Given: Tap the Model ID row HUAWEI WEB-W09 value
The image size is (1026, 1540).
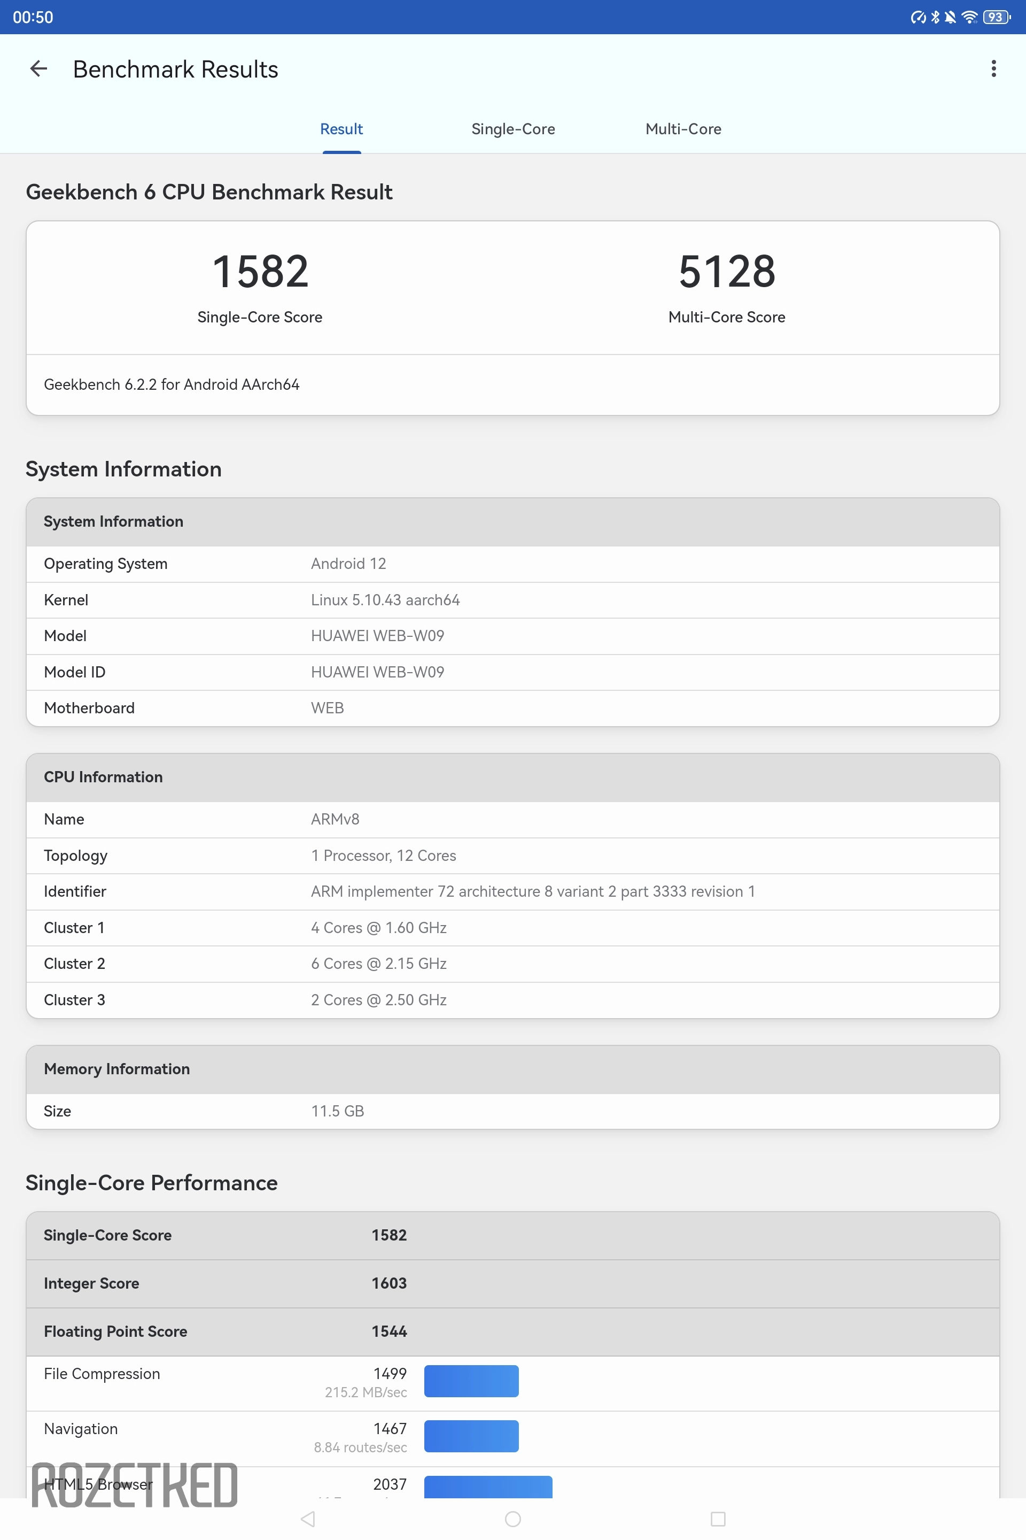Looking at the screenshot, I should [377, 672].
